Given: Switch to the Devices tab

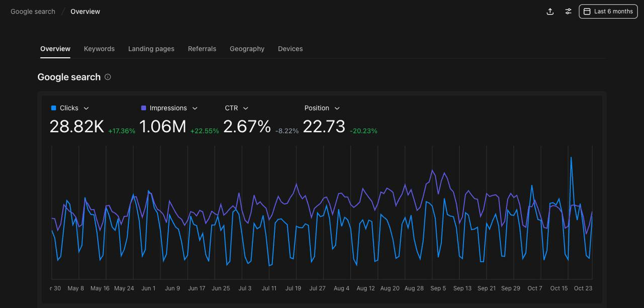Looking at the screenshot, I should [x=290, y=48].
